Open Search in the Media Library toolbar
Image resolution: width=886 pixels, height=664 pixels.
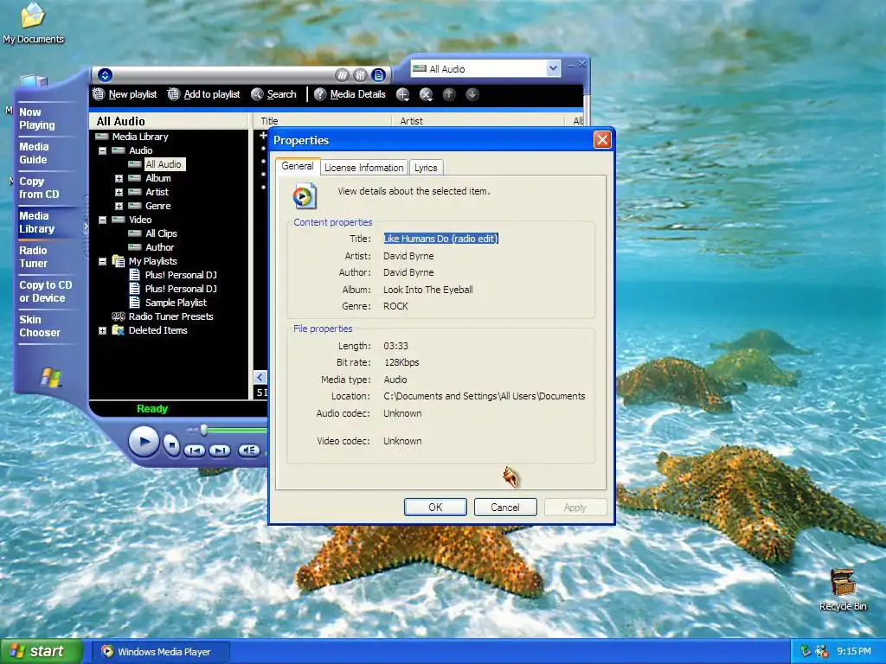[x=274, y=94]
